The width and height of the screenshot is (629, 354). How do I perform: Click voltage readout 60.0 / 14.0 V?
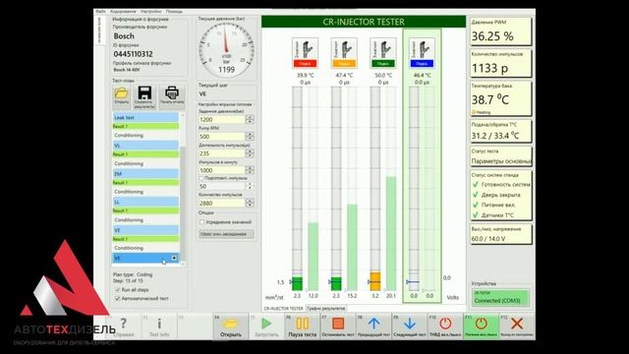(500, 234)
